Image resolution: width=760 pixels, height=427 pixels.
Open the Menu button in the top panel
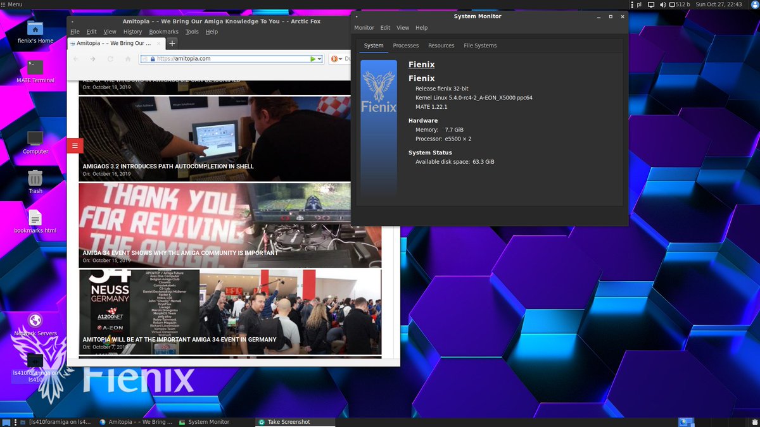(x=12, y=4)
